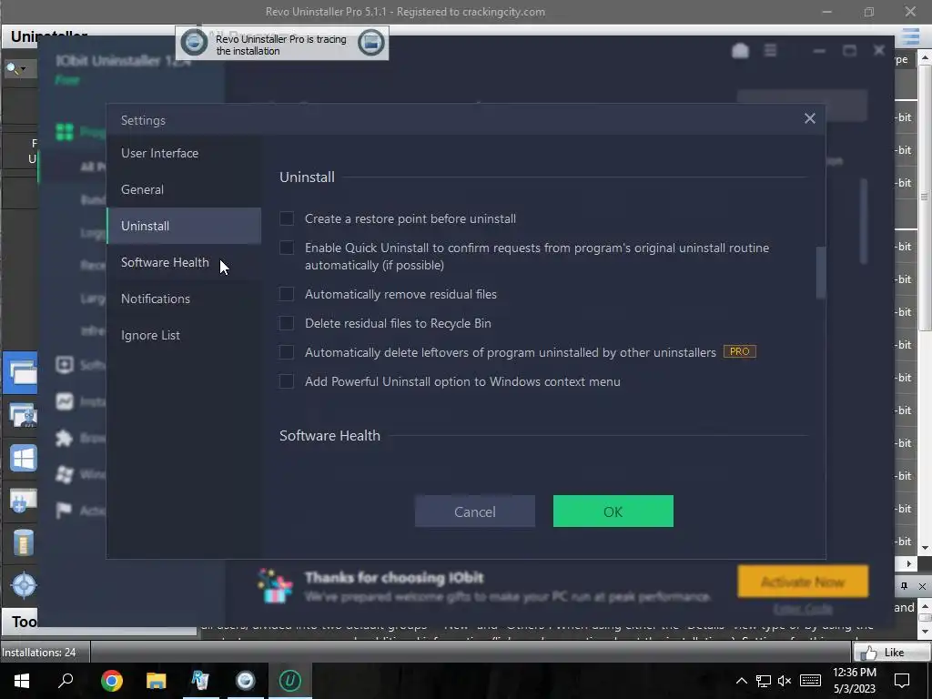Tick the Enable Quick Uninstall checkbox

point(287,248)
